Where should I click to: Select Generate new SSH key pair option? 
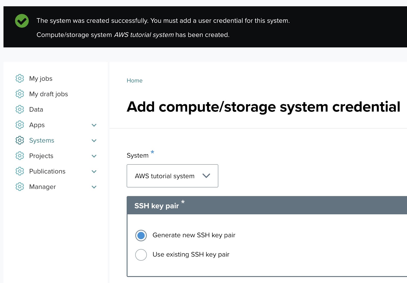pyautogui.click(x=141, y=235)
